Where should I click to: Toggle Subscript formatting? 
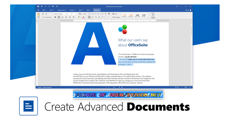point(70,17)
